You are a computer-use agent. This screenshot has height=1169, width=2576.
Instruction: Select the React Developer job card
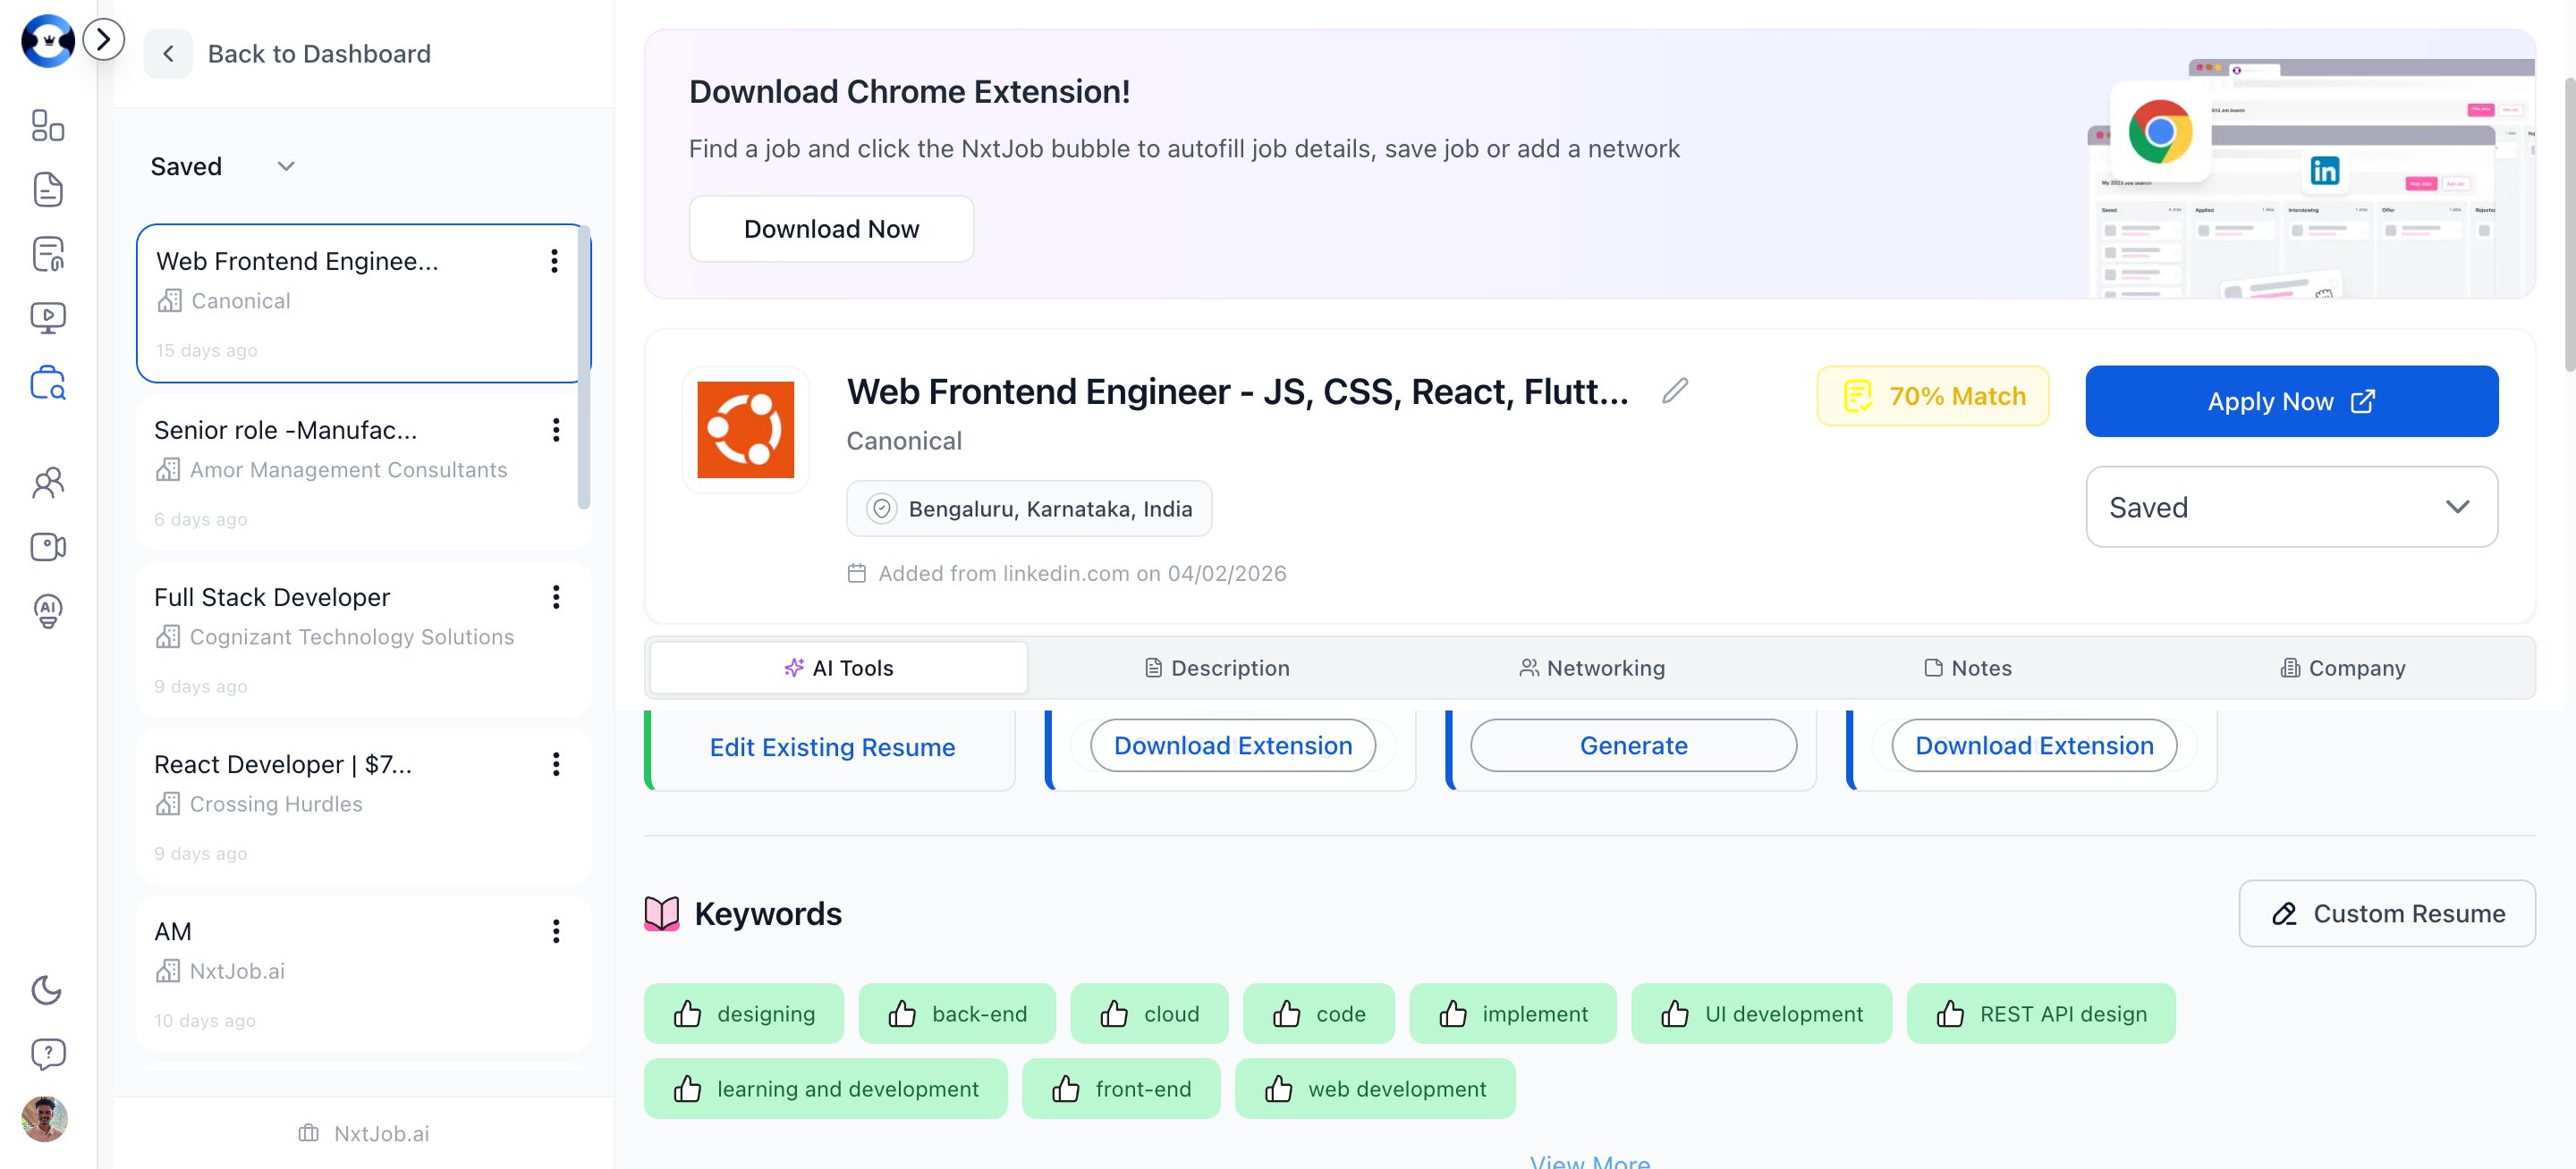click(x=363, y=806)
